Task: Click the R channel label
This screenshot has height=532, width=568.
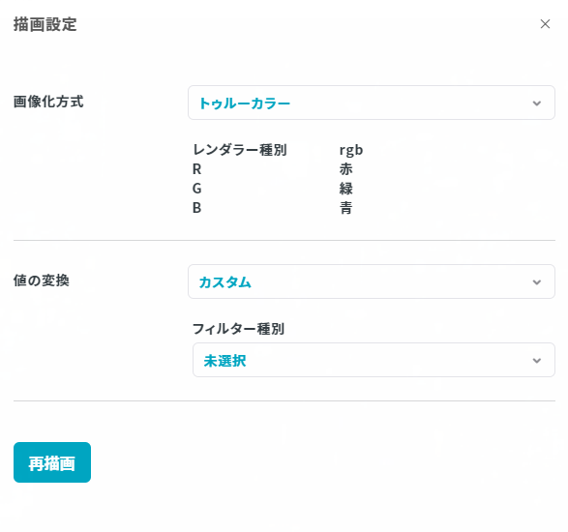Action: pyautogui.click(x=196, y=169)
